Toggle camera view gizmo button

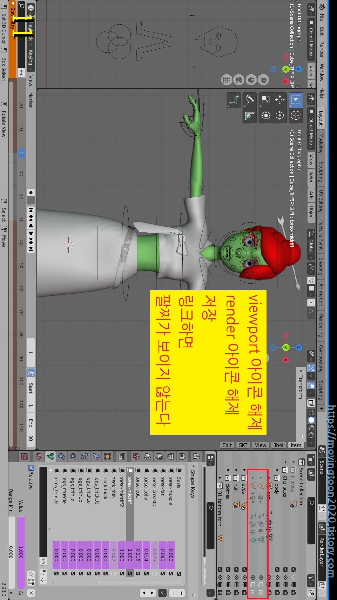coord(239,80)
